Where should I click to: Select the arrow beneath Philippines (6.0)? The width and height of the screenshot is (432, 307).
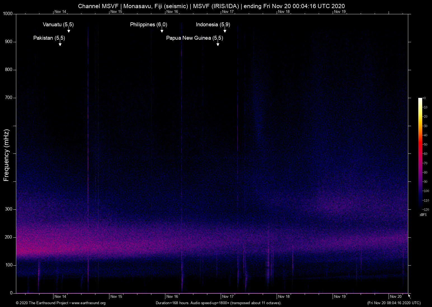[162, 30]
